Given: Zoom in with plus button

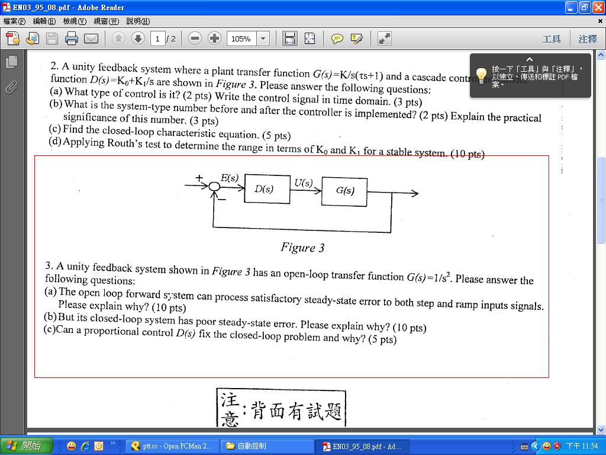Looking at the screenshot, I should pyautogui.click(x=214, y=39).
